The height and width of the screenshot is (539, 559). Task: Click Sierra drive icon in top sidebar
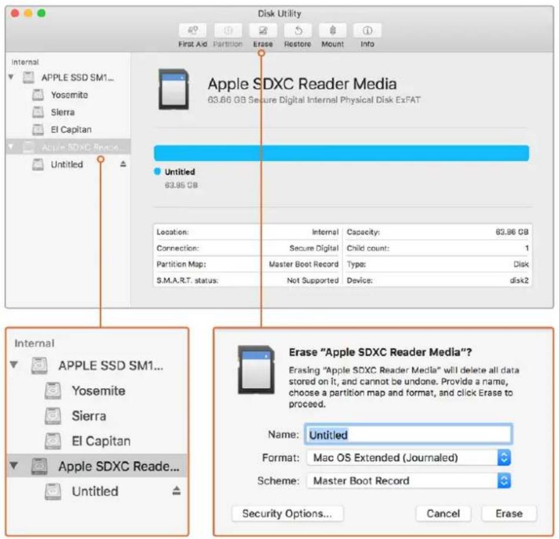pos(38,112)
